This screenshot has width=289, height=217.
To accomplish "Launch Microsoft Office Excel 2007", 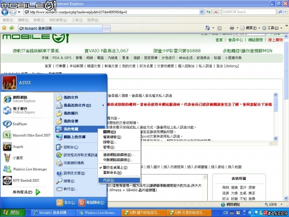I will [x=27, y=135].
